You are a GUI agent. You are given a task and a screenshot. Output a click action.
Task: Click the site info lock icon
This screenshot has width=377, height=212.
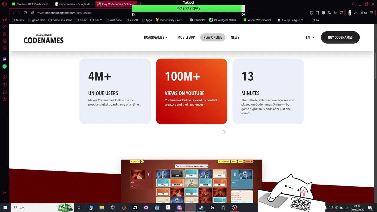[33, 13]
